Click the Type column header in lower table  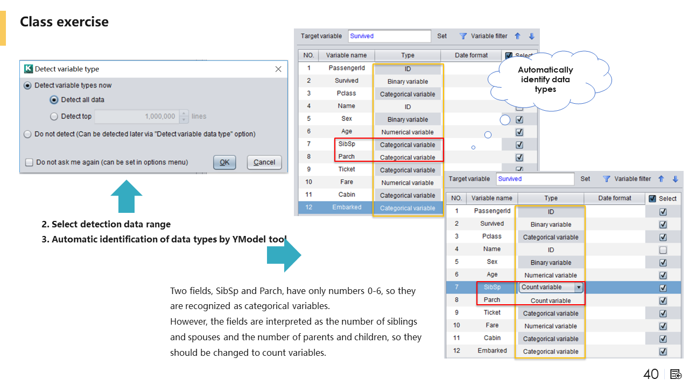[x=551, y=198]
